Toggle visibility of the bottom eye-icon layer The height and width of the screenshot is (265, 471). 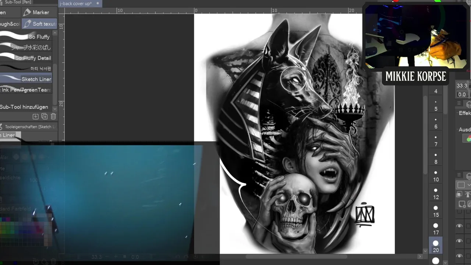click(x=460, y=255)
